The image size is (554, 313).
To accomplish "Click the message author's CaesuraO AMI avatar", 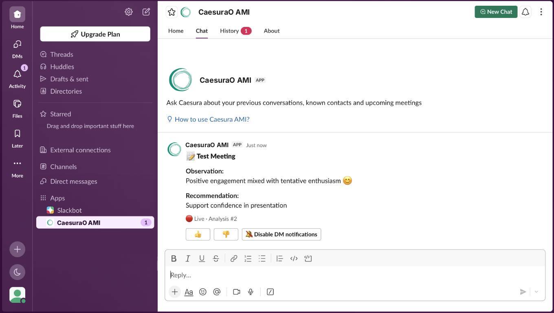I will pyautogui.click(x=174, y=149).
